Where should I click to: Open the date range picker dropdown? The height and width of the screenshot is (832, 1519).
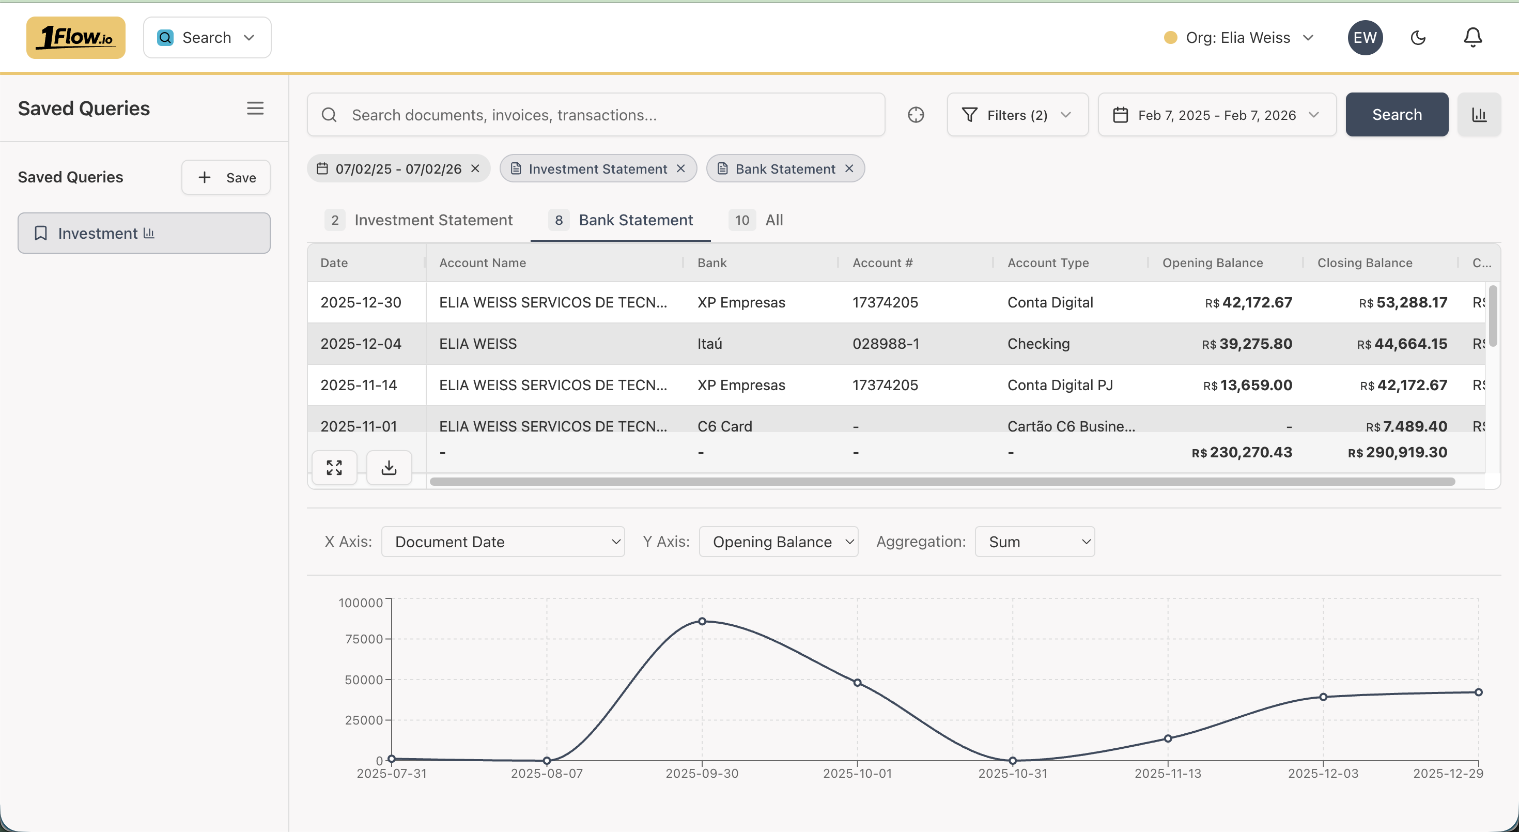[x=1217, y=114]
